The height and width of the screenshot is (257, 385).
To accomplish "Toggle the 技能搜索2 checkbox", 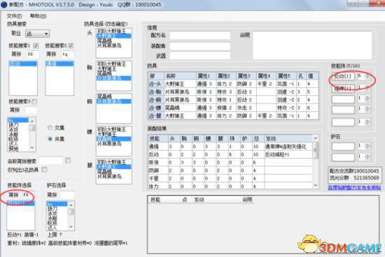I will click(x=71, y=45).
